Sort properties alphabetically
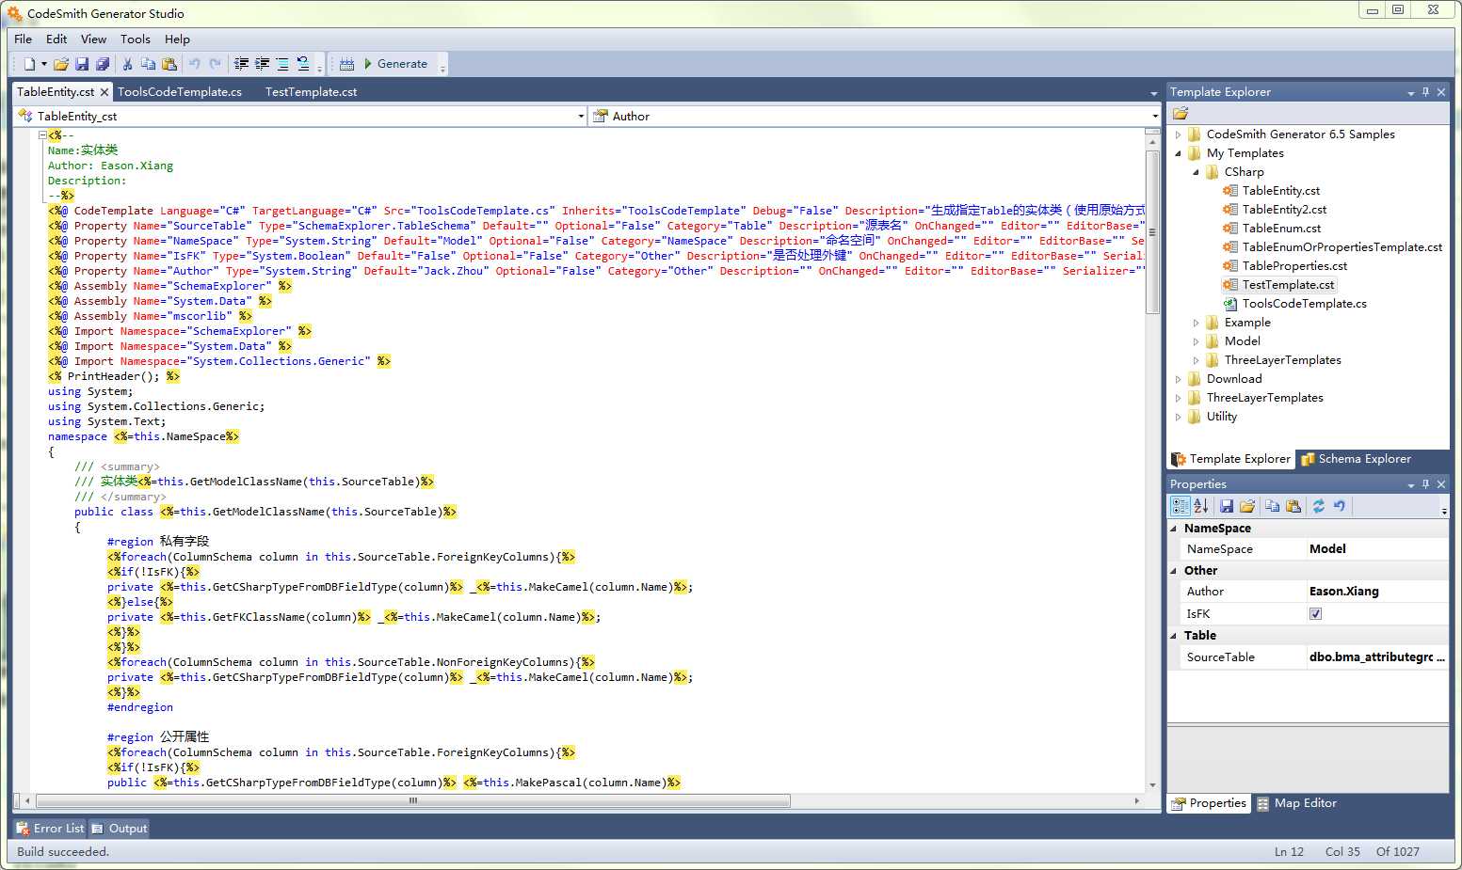 (1201, 506)
